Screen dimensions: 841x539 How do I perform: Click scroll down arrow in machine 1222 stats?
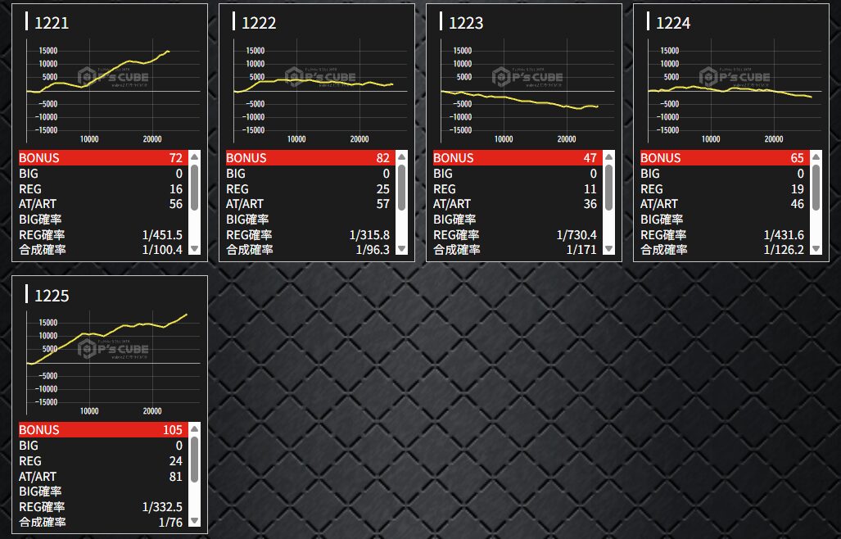(x=402, y=249)
